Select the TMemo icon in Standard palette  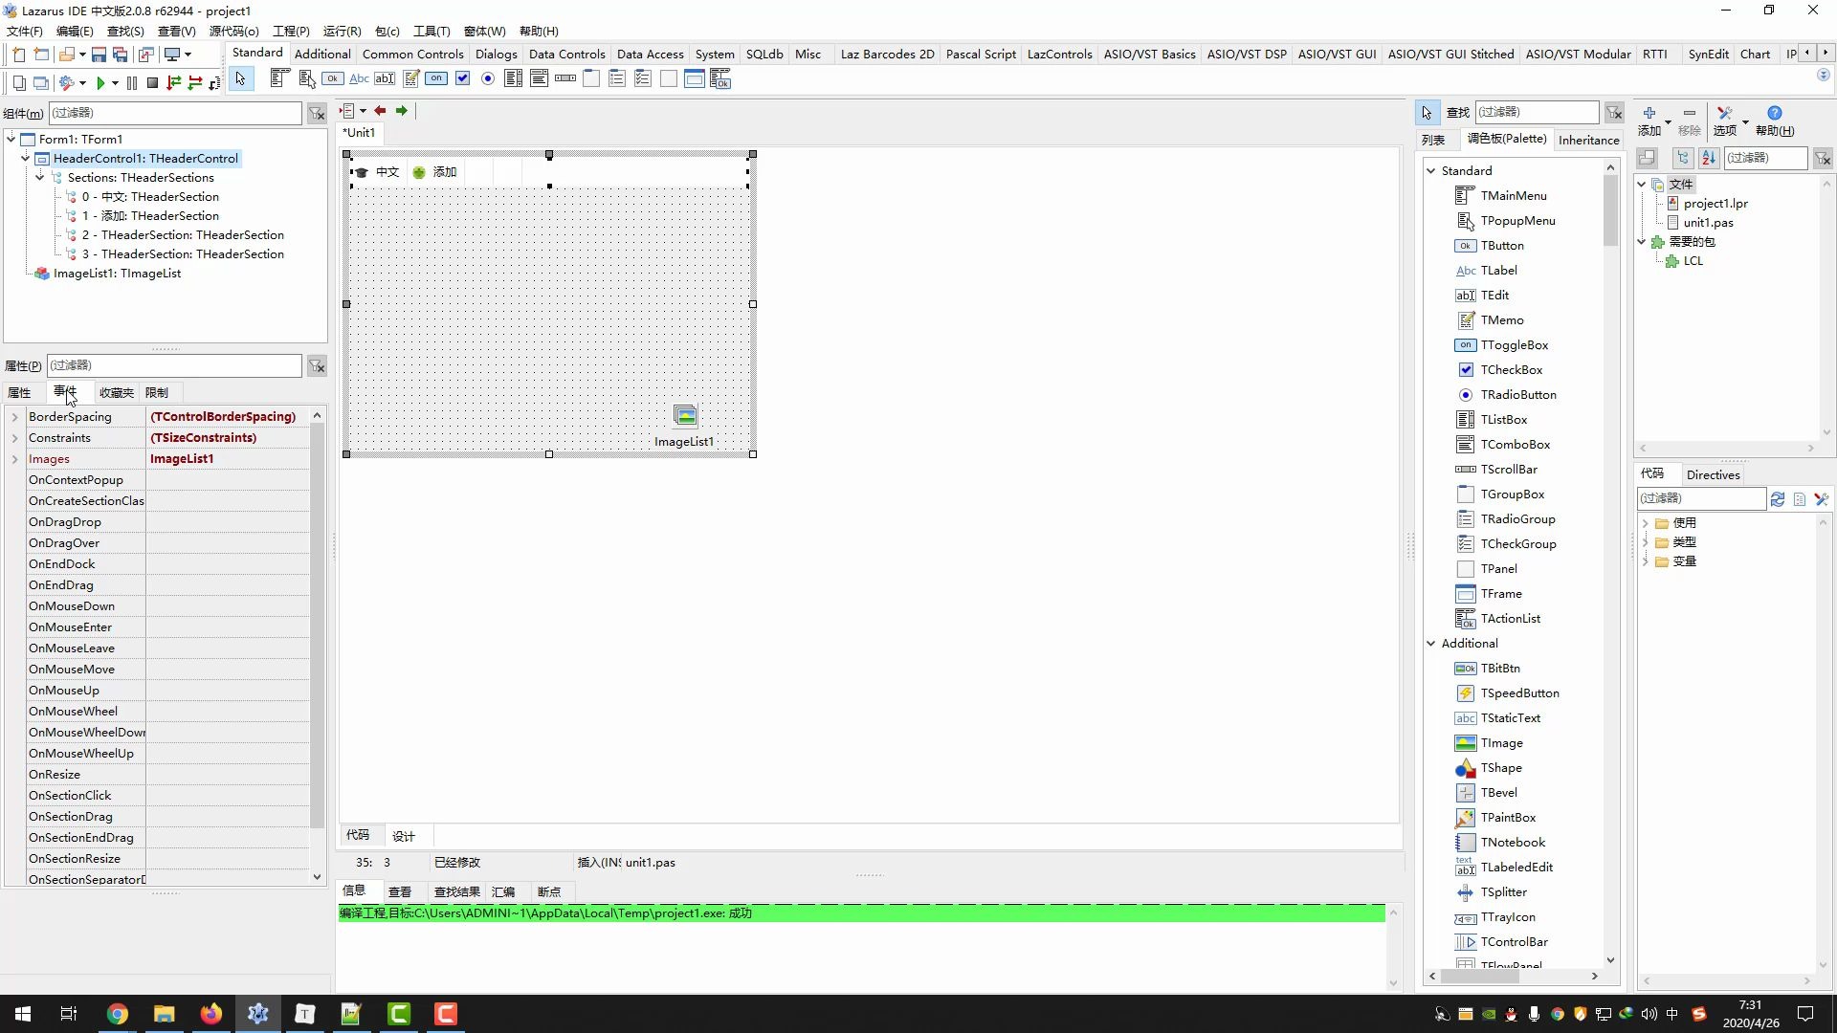[x=411, y=79]
